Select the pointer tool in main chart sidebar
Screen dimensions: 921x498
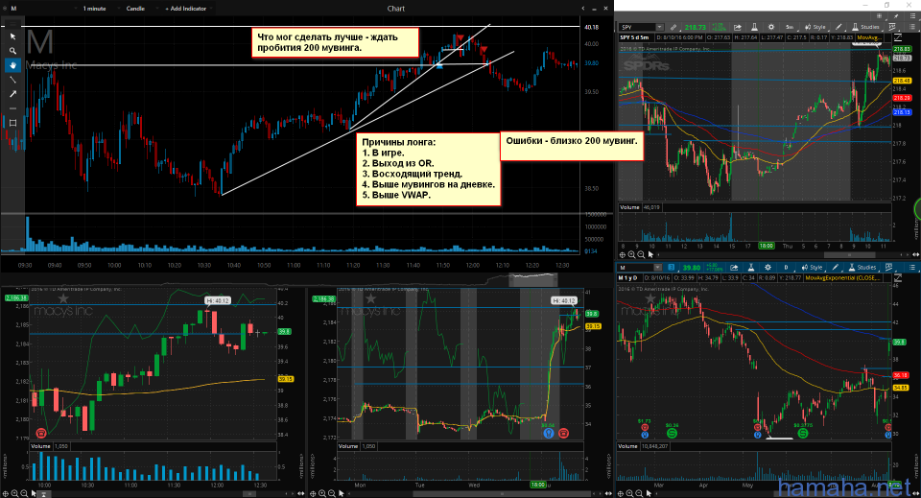(12, 36)
